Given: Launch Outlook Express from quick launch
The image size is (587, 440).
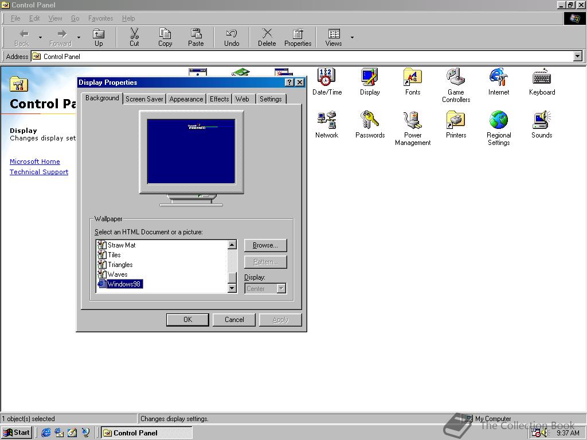Looking at the screenshot, I should (59, 433).
